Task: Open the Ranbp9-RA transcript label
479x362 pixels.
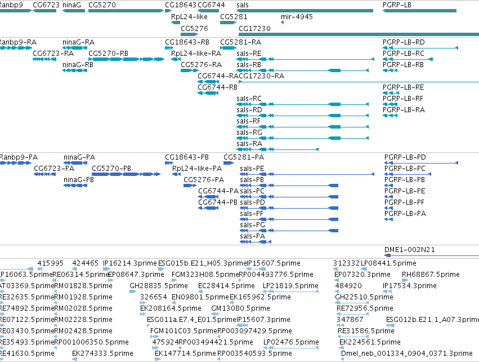Action: [x=18, y=42]
